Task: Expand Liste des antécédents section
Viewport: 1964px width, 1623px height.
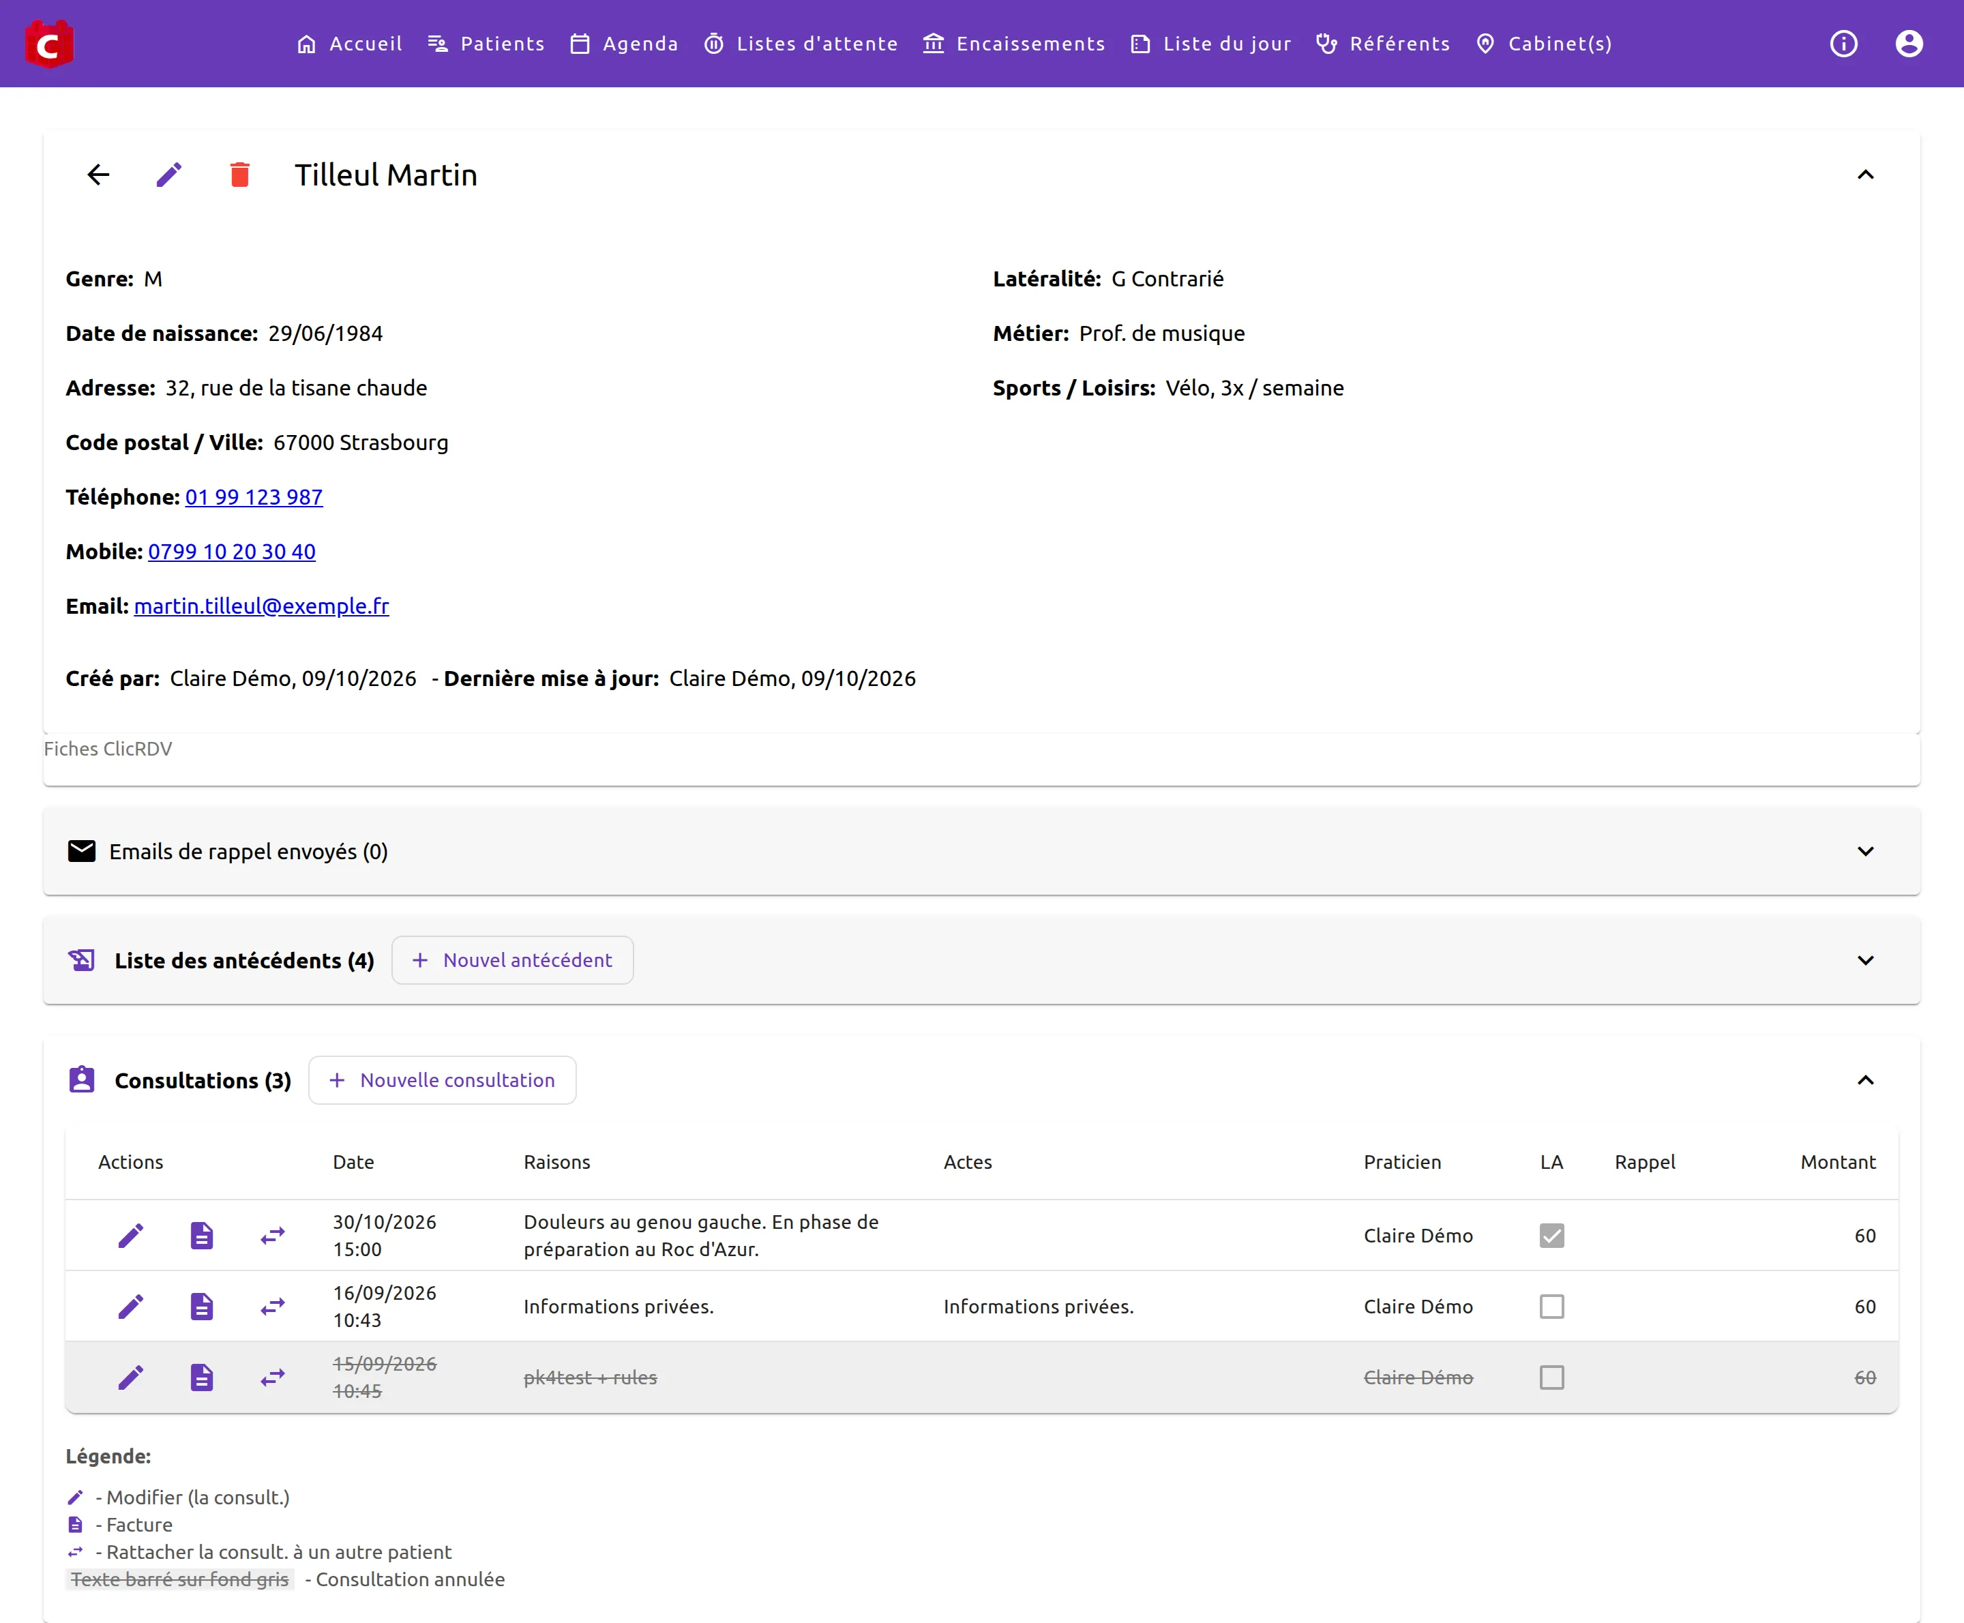Action: pos(1865,960)
